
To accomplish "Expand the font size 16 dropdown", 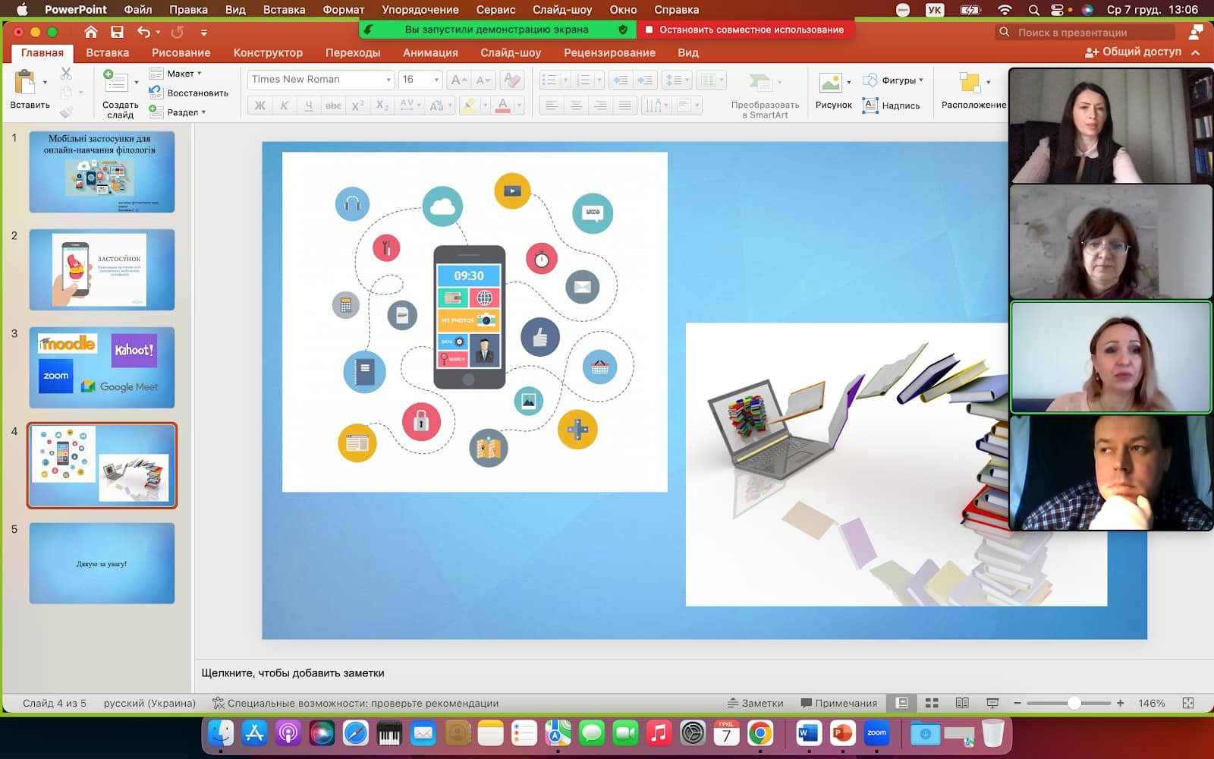I will pyautogui.click(x=436, y=80).
